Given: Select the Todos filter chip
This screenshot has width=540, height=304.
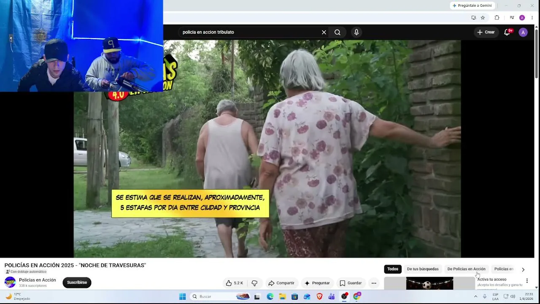Looking at the screenshot, I should 393,269.
